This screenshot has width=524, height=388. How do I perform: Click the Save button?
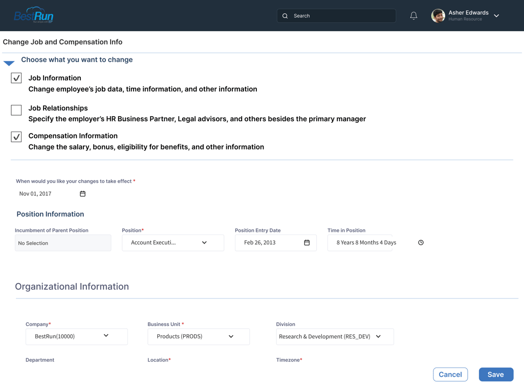pos(495,374)
